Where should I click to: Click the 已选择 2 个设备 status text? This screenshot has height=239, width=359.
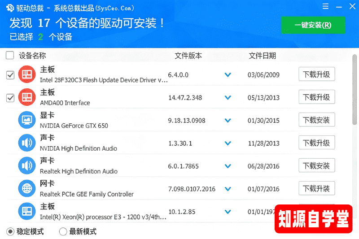(x=41, y=37)
